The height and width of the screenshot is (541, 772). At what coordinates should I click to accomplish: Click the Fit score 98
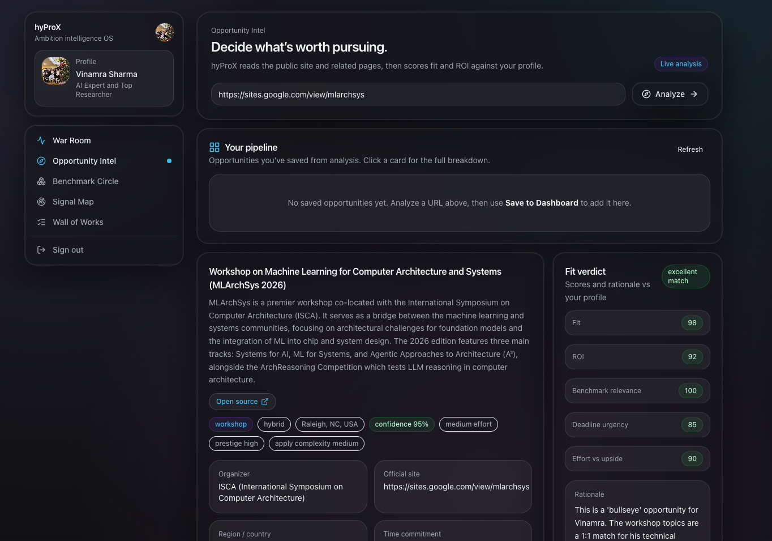(x=692, y=323)
